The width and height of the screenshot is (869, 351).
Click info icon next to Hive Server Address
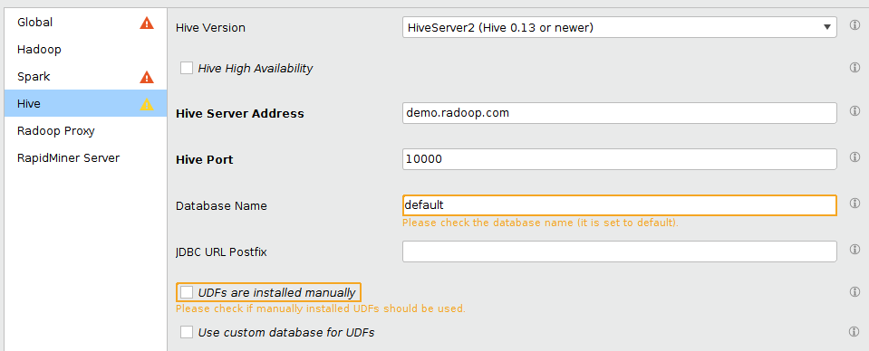(855, 110)
